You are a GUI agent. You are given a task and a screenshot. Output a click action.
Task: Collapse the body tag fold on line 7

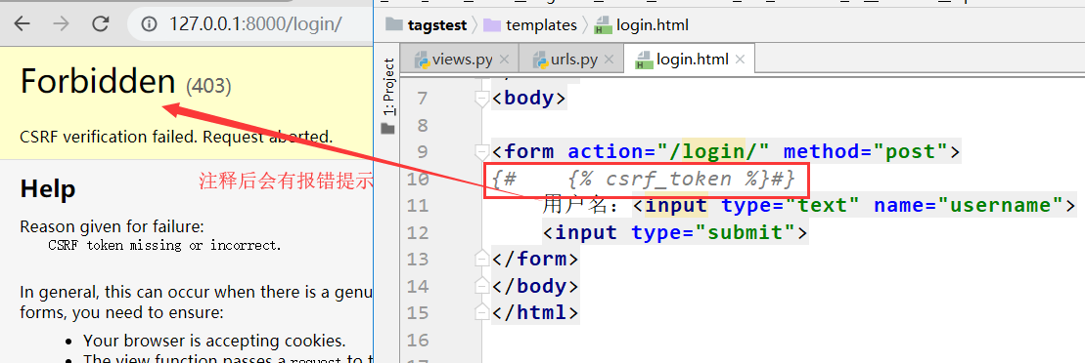[481, 99]
